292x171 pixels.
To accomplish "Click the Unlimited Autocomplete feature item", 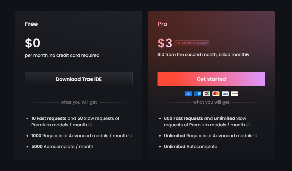I will [x=191, y=146].
